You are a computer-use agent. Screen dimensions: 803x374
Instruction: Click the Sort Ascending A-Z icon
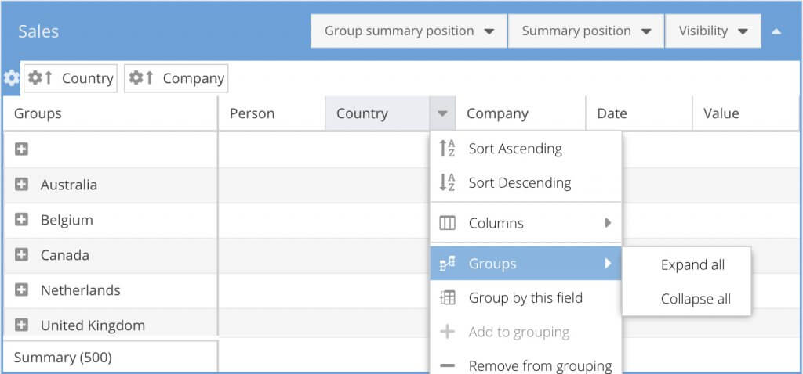pos(447,149)
